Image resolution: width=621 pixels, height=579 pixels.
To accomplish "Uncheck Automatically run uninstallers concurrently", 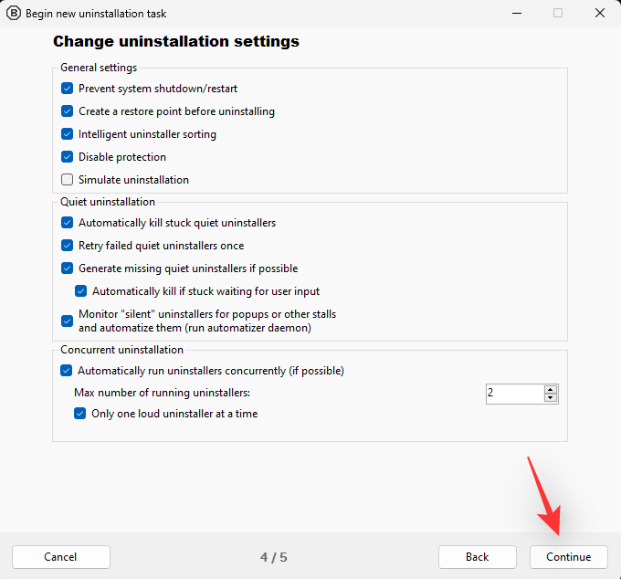I will (66, 371).
